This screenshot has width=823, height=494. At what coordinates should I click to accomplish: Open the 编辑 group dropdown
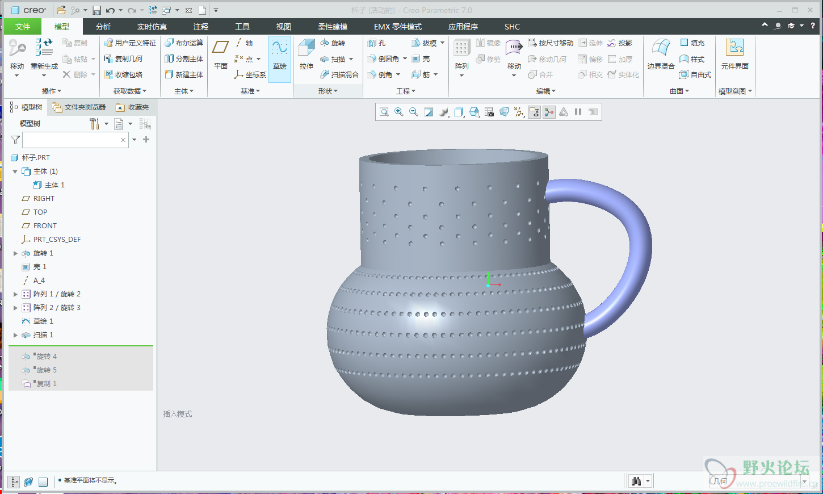(x=546, y=91)
